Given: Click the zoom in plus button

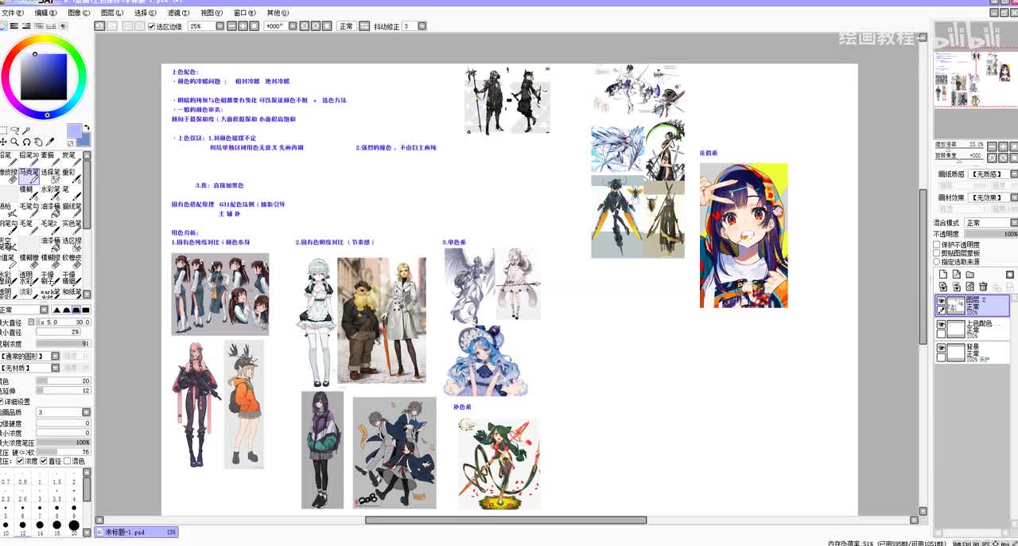Looking at the screenshot, I should tap(243, 26).
